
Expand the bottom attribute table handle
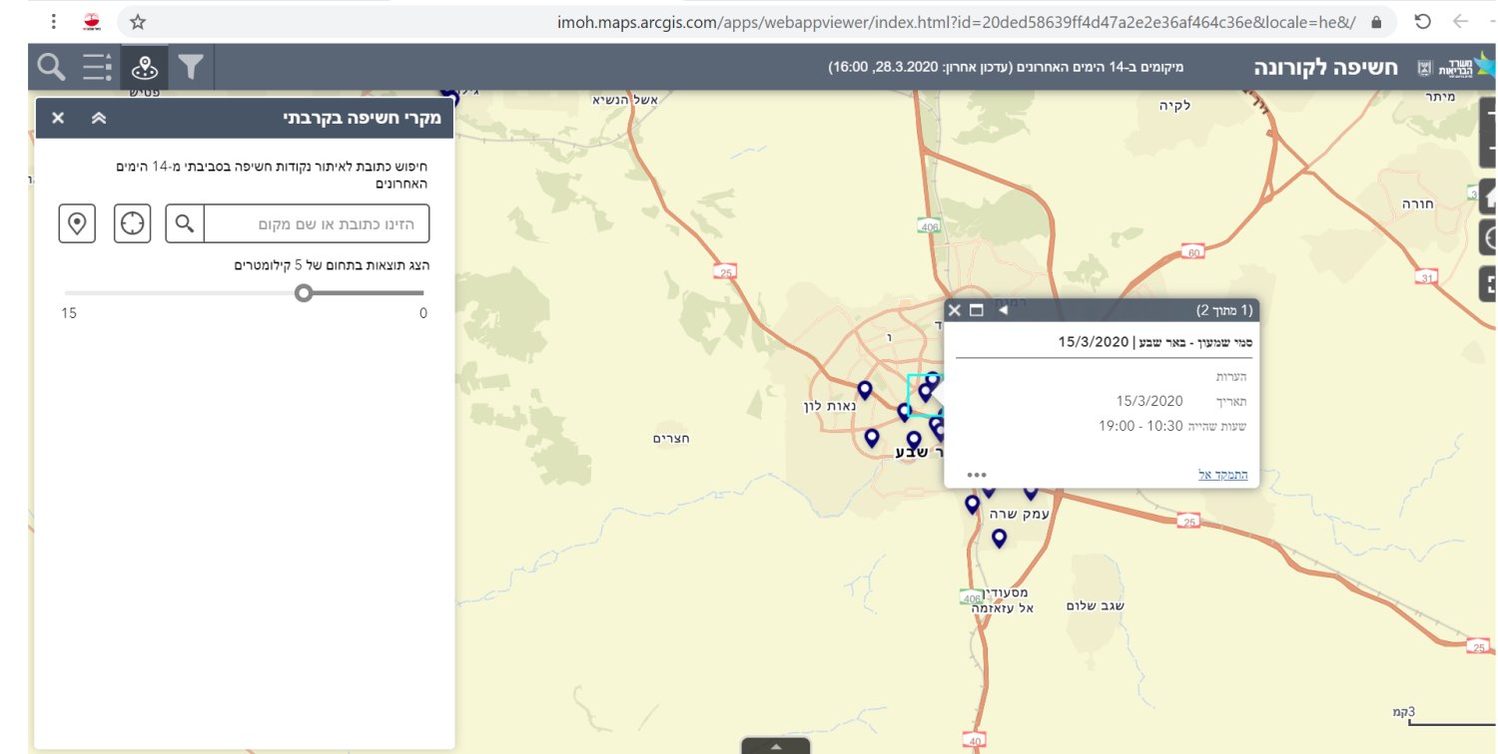776,745
